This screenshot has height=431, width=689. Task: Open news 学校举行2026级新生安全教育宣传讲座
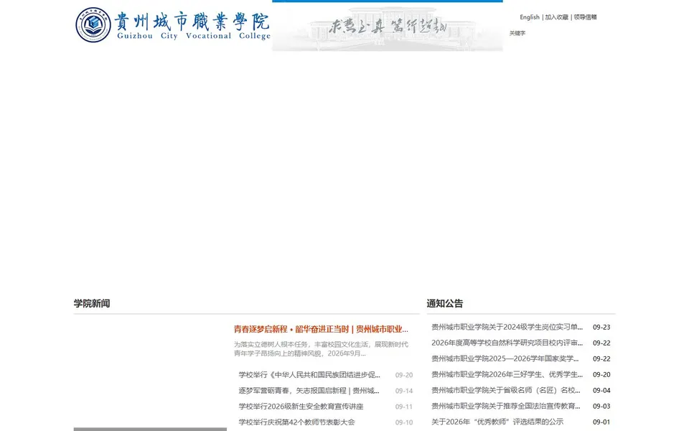click(x=301, y=407)
